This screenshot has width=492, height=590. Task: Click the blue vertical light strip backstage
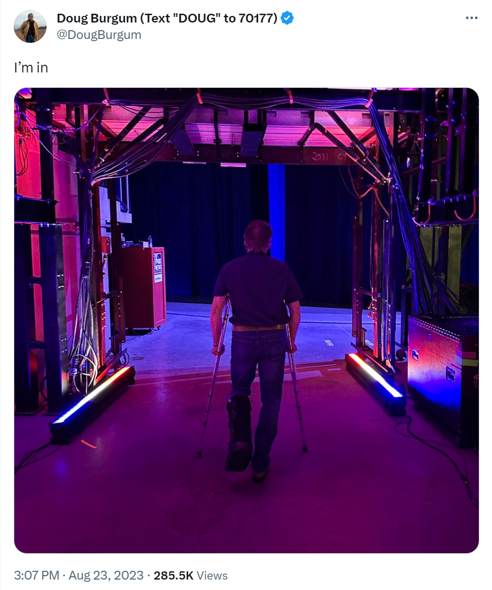(277, 211)
